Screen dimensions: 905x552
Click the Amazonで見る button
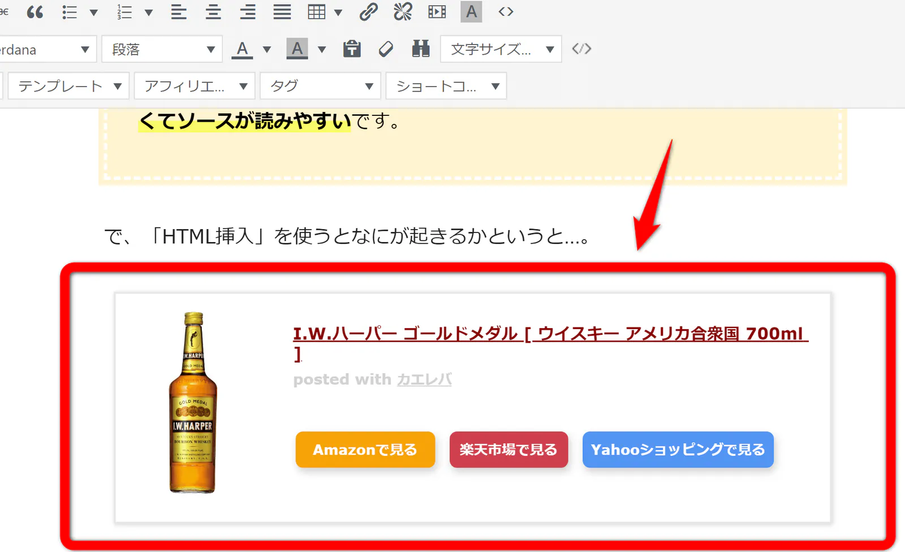pos(365,450)
